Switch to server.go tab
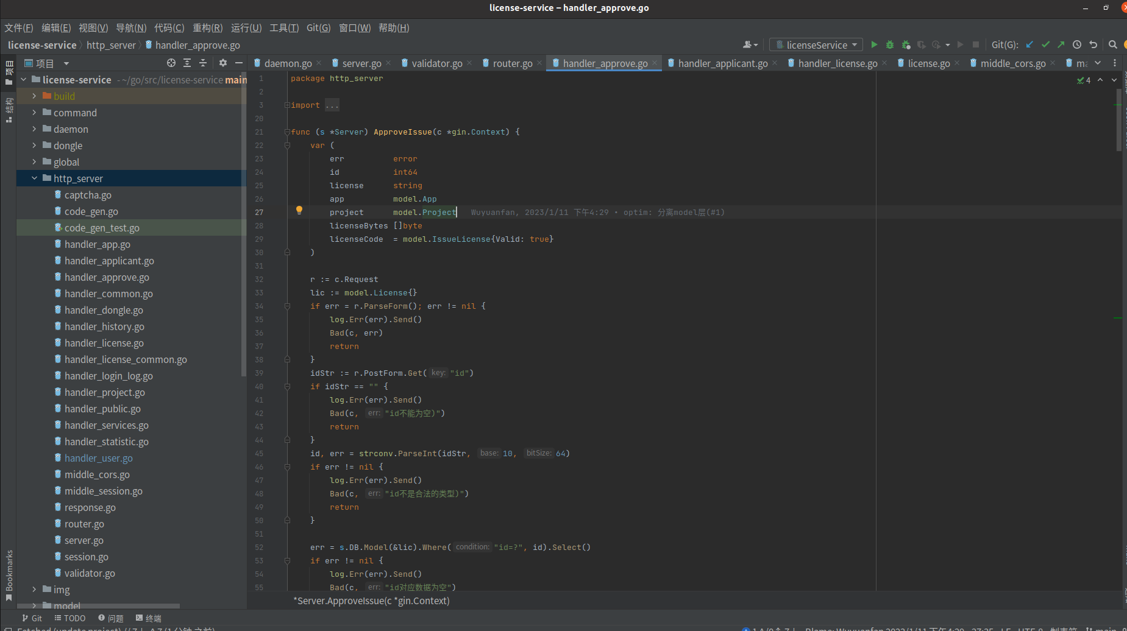Image resolution: width=1127 pixels, height=631 pixels. [361, 63]
